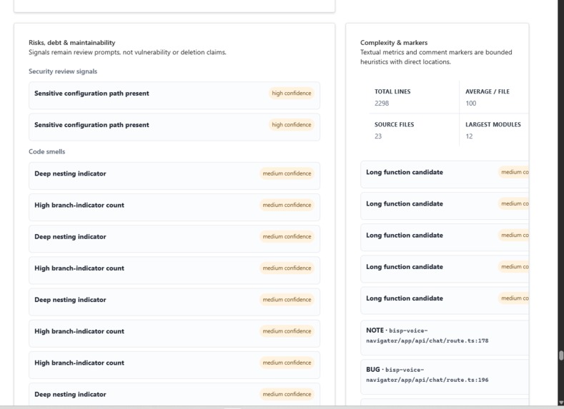Click the 'Signals remain review prompts' description text
Screen dimensions: 564x409
click(127, 52)
